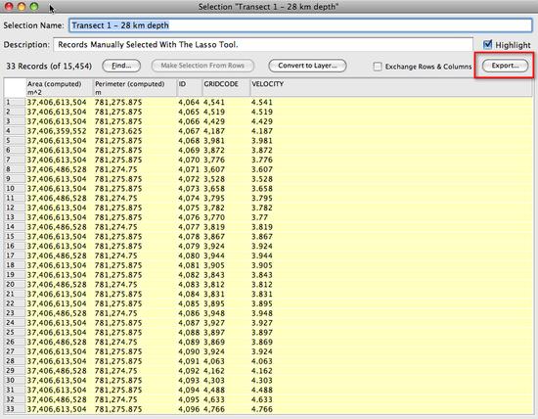
Task: Select row header number 33
Action: [15, 408]
